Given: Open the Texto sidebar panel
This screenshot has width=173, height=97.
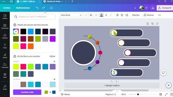Looking at the screenshot, I should point(5,46).
